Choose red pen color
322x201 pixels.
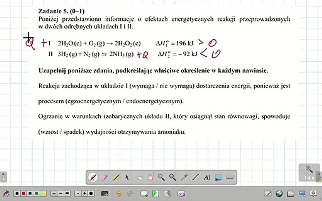coord(23,193)
